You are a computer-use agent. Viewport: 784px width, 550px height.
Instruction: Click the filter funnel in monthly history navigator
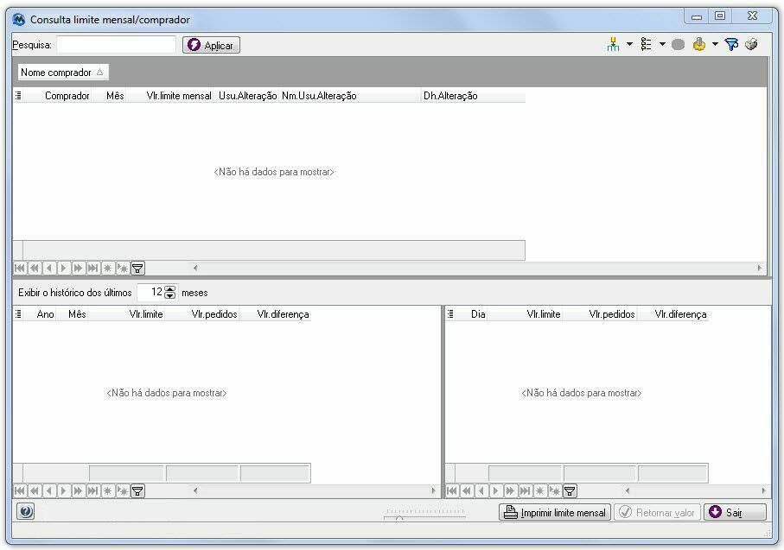(x=137, y=491)
